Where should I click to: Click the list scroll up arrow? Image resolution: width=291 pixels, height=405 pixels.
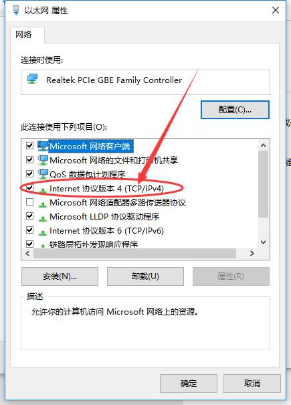coord(263,145)
